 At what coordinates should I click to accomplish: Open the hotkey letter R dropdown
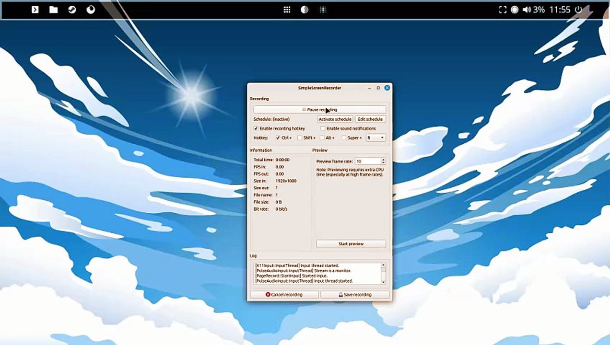375,138
